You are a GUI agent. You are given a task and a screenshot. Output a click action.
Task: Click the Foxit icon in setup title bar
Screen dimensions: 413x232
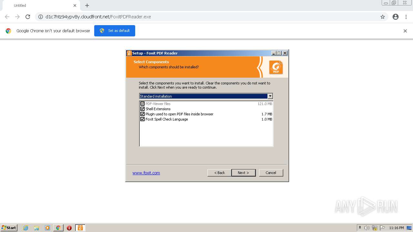point(129,53)
